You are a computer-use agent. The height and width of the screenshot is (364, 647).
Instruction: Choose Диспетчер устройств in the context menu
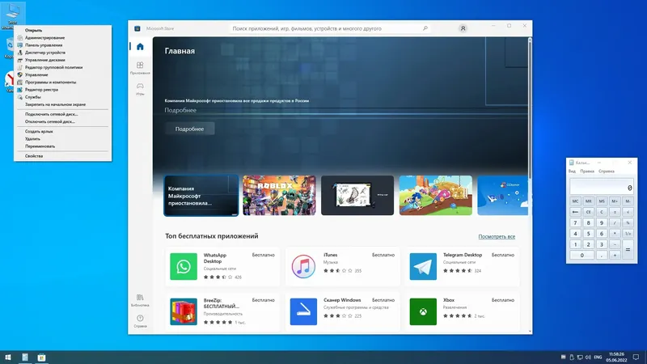[63, 53]
